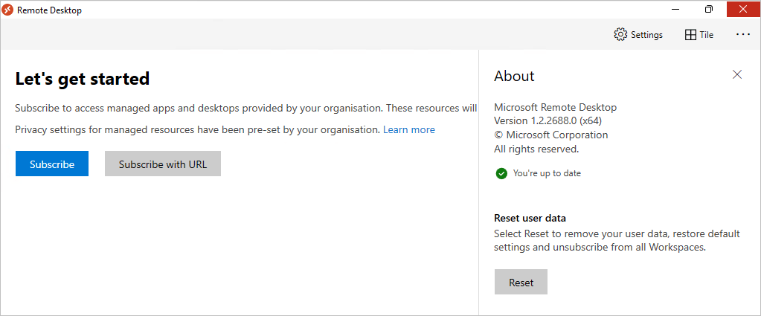Click the 'Reset user data' heading

(530, 218)
